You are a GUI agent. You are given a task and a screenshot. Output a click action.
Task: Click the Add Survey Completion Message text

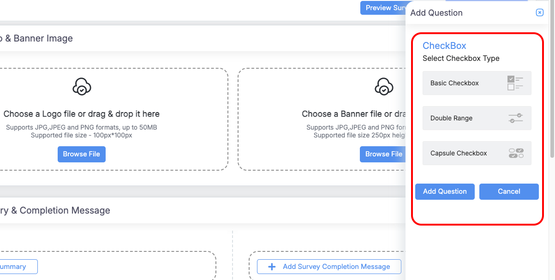point(336,267)
